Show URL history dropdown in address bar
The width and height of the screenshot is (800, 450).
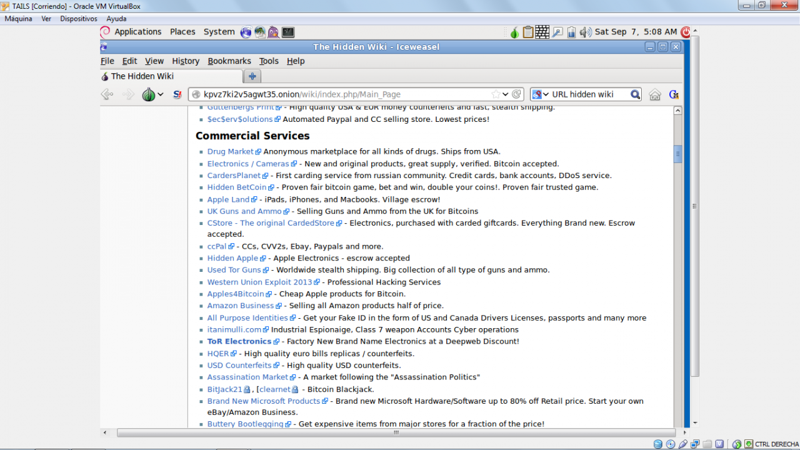pyautogui.click(x=506, y=94)
